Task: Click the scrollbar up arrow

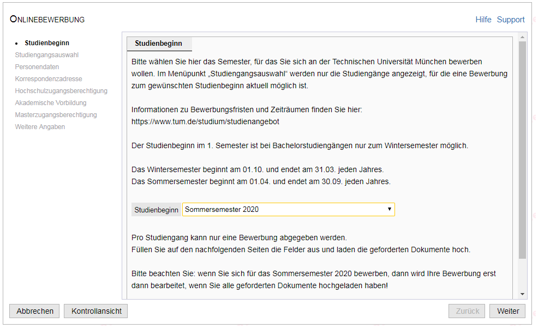Action: [522, 37]
